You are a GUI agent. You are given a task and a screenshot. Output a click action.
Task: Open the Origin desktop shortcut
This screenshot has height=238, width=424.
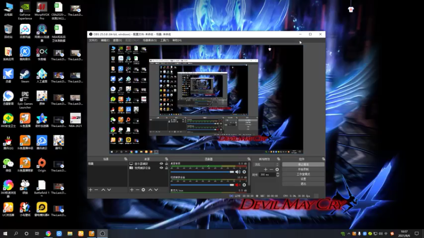[x=42, y=165]
